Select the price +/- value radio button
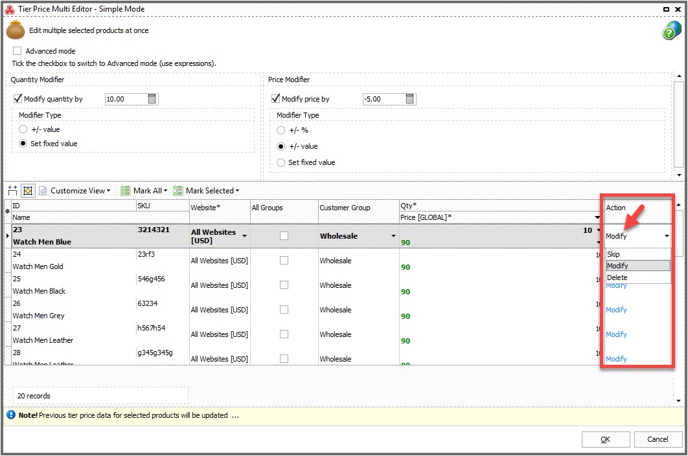This screenshot has height=456, width=688. pos(281,146)
